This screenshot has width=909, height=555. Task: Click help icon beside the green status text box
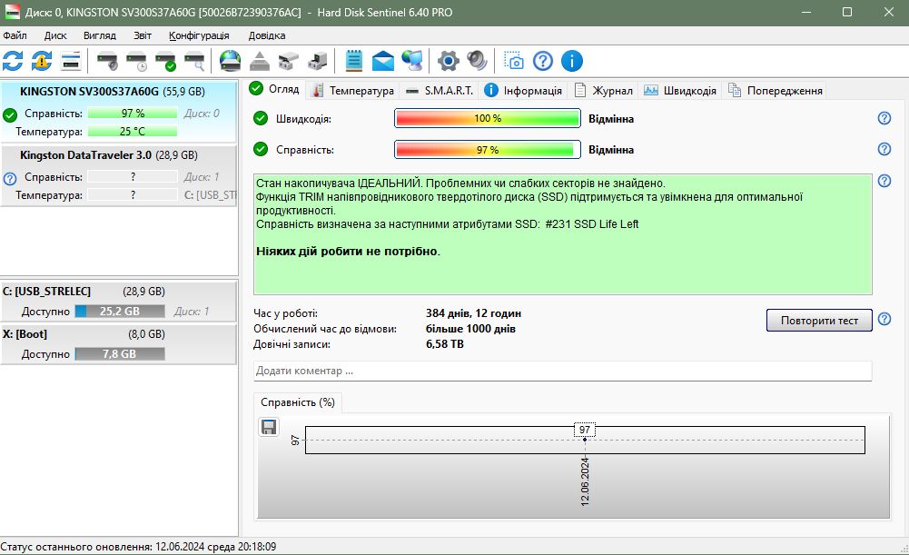tap(884, 181)
